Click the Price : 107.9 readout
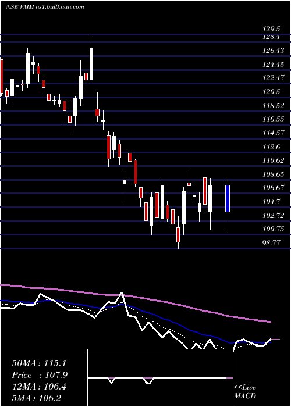The height and width of the screenshot is (407, 291). tap(40, 375)
